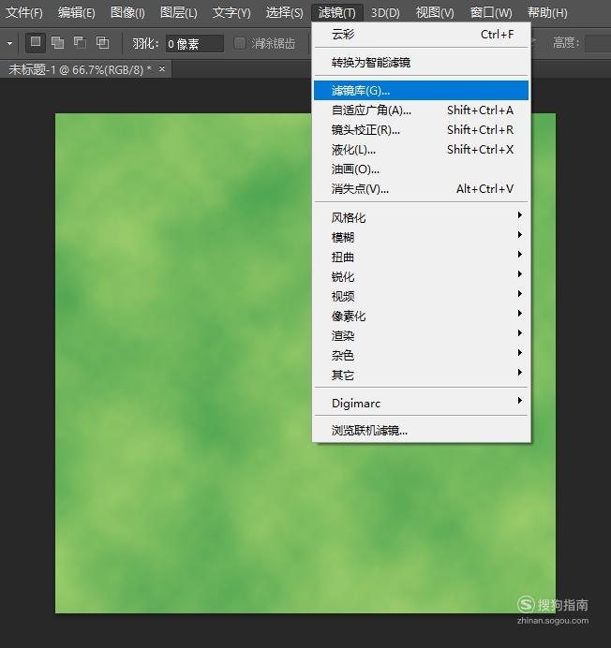Open the 3D(D) menu
This screenshot has height=648, width=611.
tap(385, 13)
